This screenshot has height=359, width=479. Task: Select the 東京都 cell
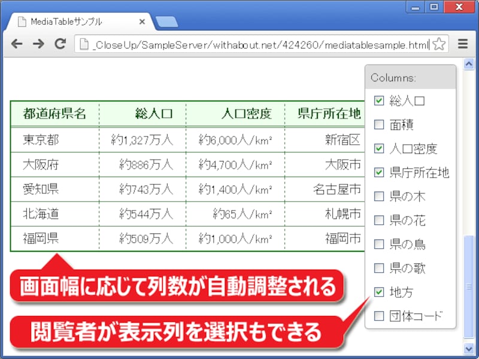[x=54, y=140]
